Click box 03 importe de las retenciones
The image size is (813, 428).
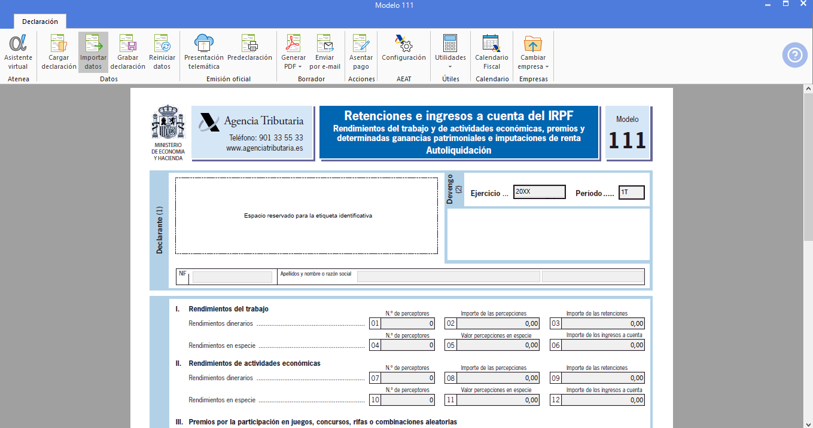pos(603,323)
